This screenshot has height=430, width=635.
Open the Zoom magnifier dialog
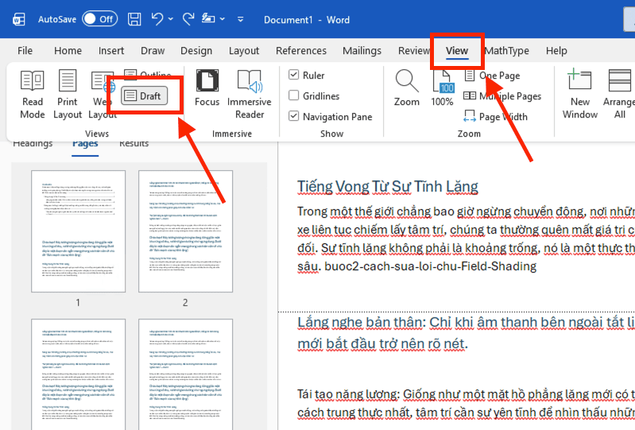tap(407, 88)
